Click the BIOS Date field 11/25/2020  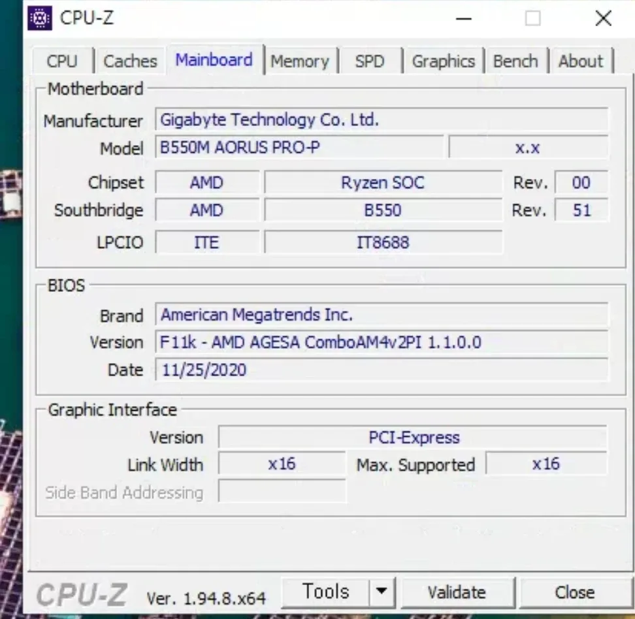pyautogui.click(x=382, y=370)
